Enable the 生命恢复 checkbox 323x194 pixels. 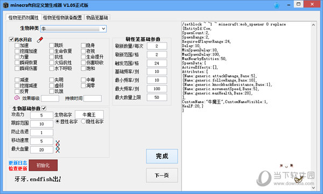click(x=52, y=51)
